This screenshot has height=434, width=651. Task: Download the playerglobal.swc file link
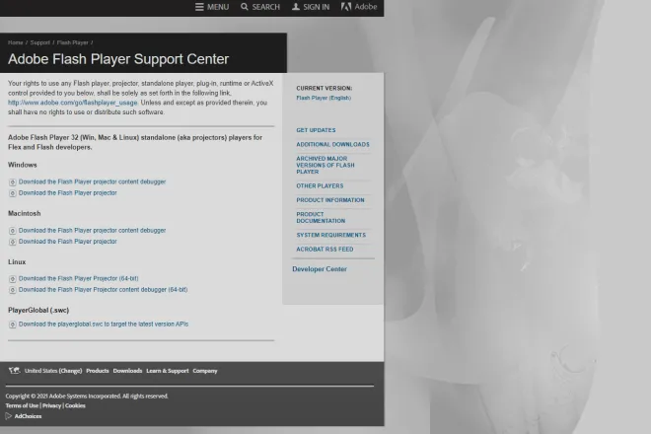pyautogui.click(x=104, y=325)
